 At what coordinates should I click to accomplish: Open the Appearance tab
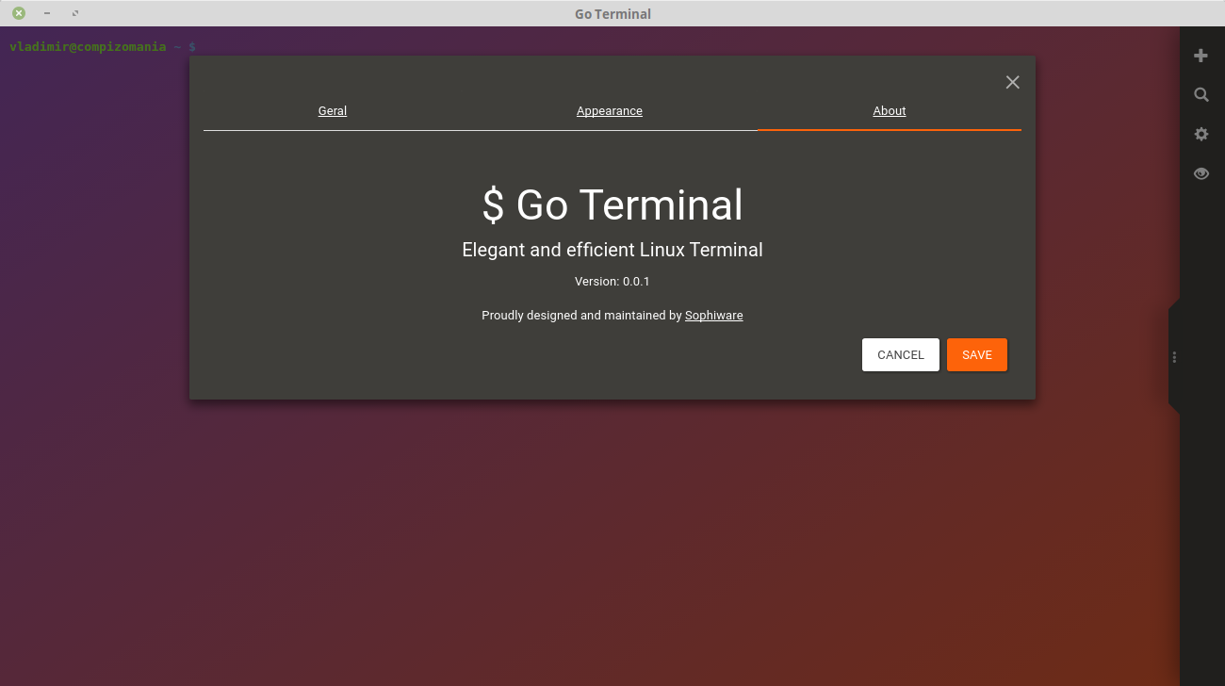(x=609, y=110)
